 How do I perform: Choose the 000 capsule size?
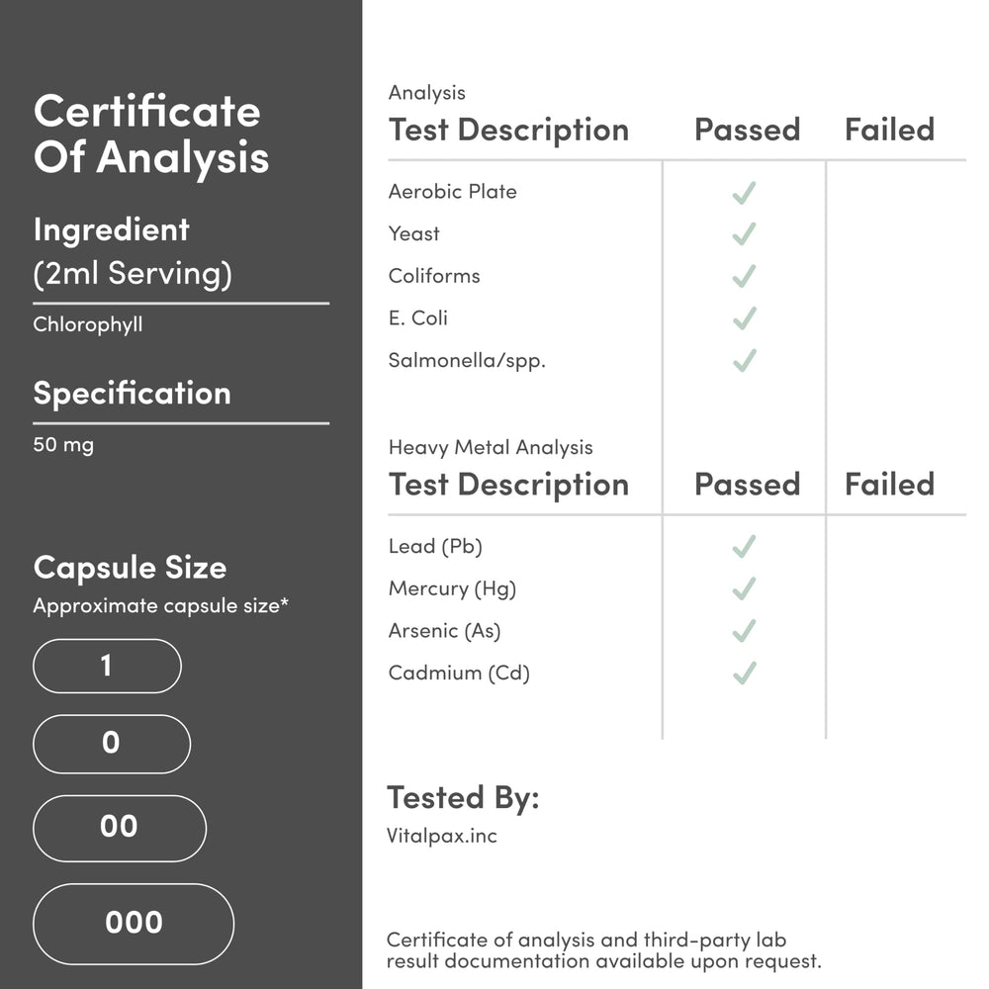134,923
